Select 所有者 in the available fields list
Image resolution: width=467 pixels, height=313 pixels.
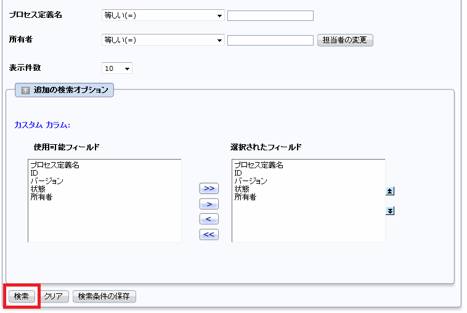41,197
